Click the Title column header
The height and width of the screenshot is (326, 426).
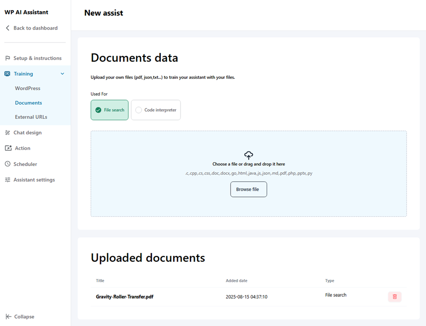(100, 281)
